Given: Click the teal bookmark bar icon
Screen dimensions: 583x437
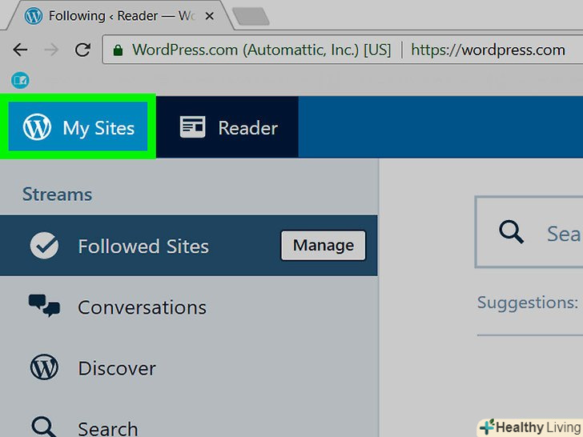Looking at the screenshot, I should [x=20, y=80].
